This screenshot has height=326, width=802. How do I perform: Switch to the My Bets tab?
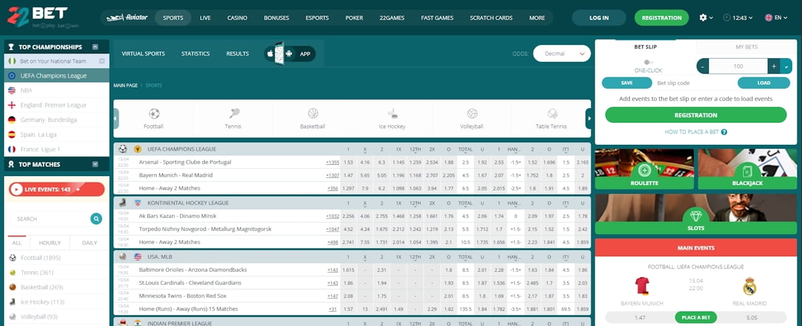pos(747,47)
